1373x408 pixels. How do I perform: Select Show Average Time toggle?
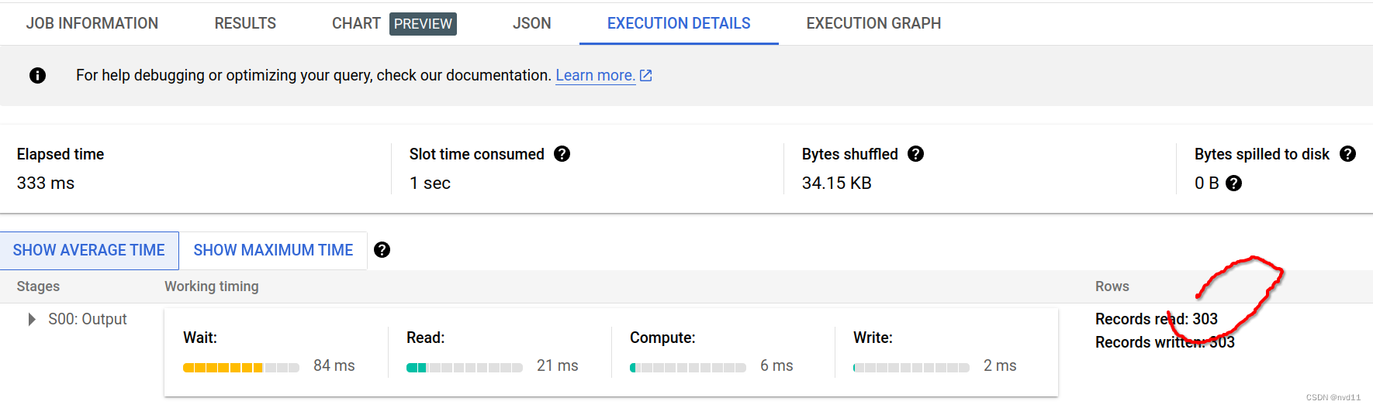point(89,250)
